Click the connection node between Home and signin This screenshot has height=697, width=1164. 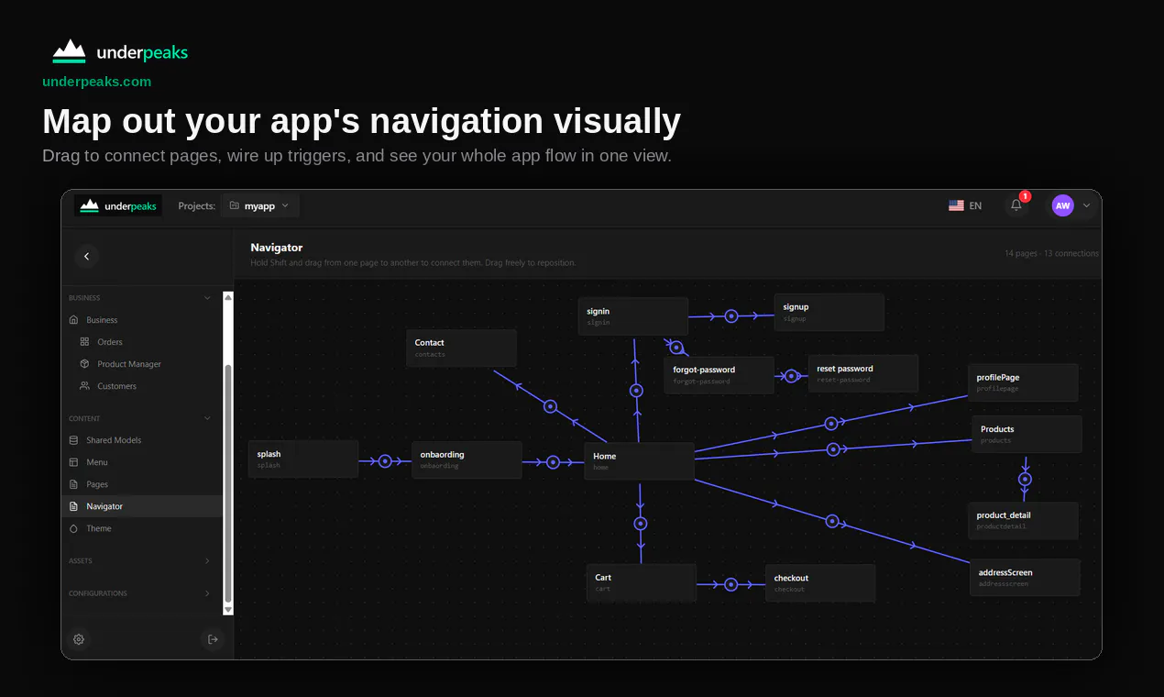coord(636,391)
